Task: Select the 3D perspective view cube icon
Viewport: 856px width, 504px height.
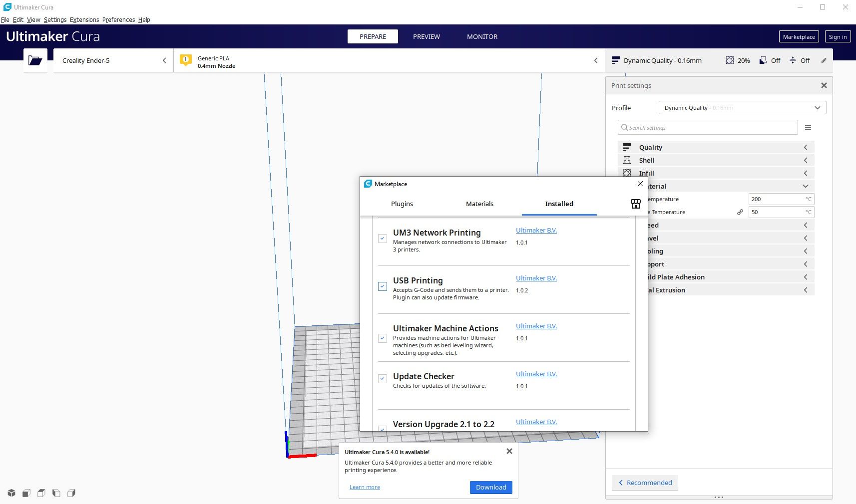Action: tap(11, 493)
